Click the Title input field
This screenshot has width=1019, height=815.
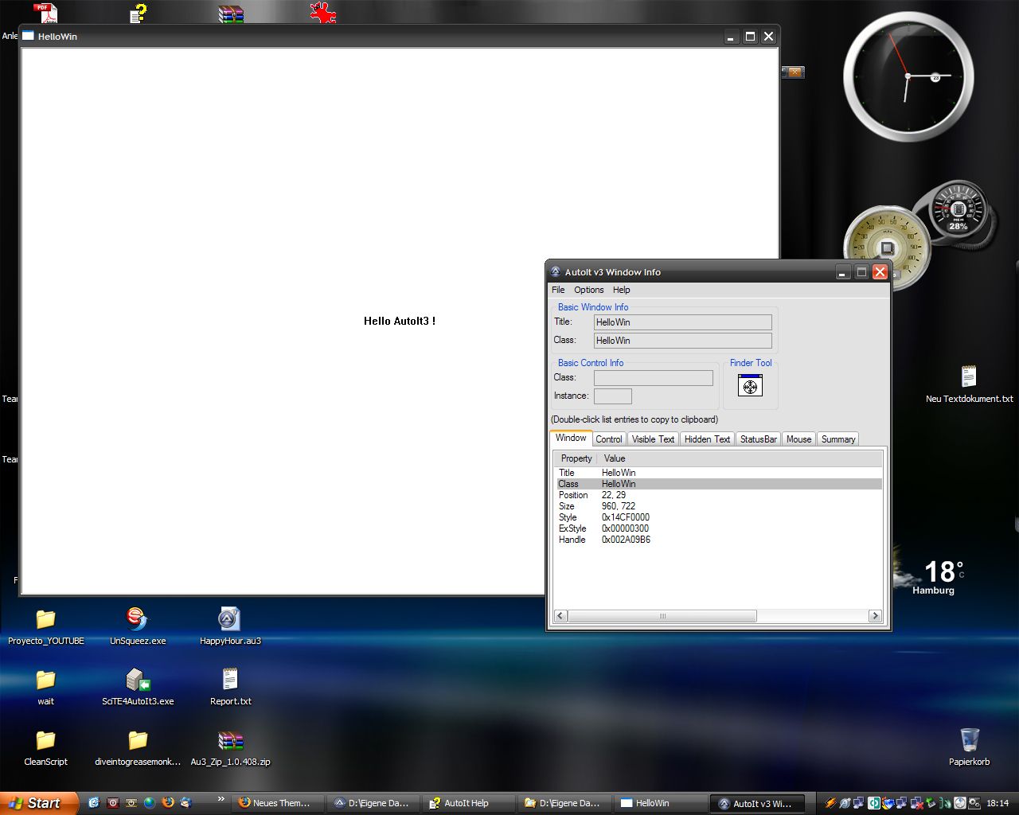(x=682, y=322)
